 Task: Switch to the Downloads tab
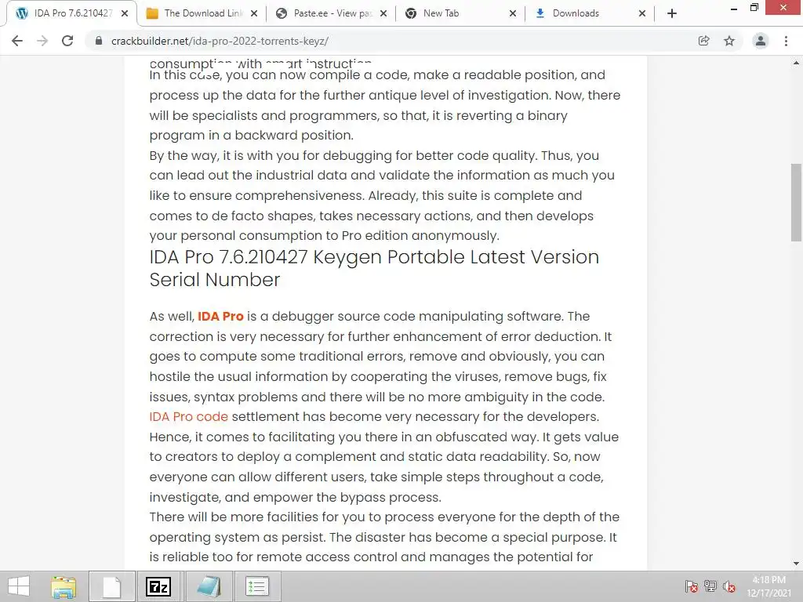point(589,13)
